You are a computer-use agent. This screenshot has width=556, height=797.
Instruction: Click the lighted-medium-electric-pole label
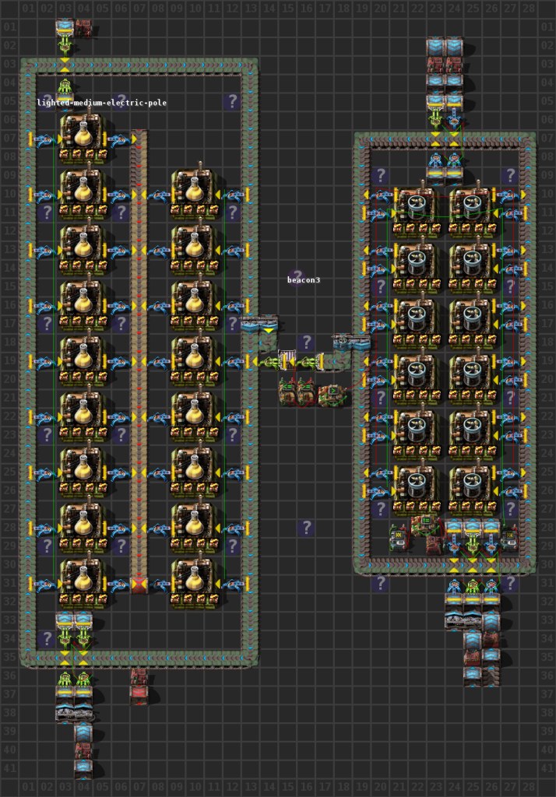[x=102, y=103]
